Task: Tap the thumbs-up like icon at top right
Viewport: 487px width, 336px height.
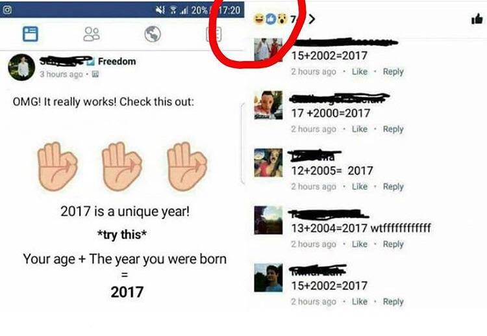Action: [477, 19]
